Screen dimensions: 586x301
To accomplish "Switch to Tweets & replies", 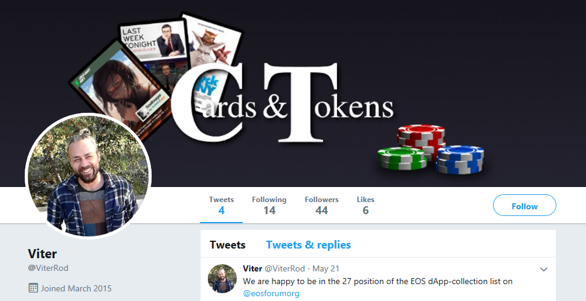I will pyautogui.click(x=308, y=245).
